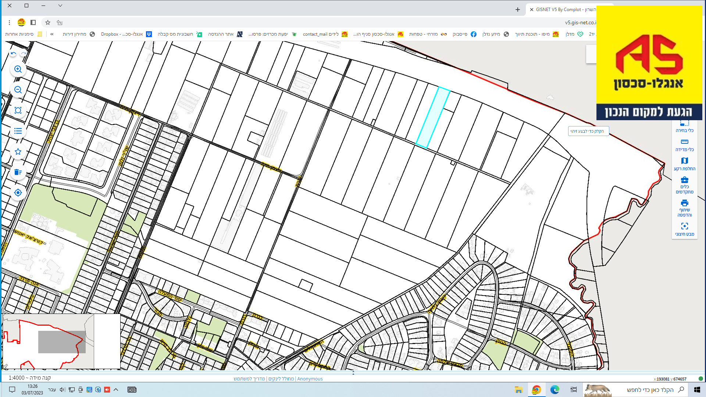
Task: Open מבט חיצוני external view tool
Action: click(684, 229)
